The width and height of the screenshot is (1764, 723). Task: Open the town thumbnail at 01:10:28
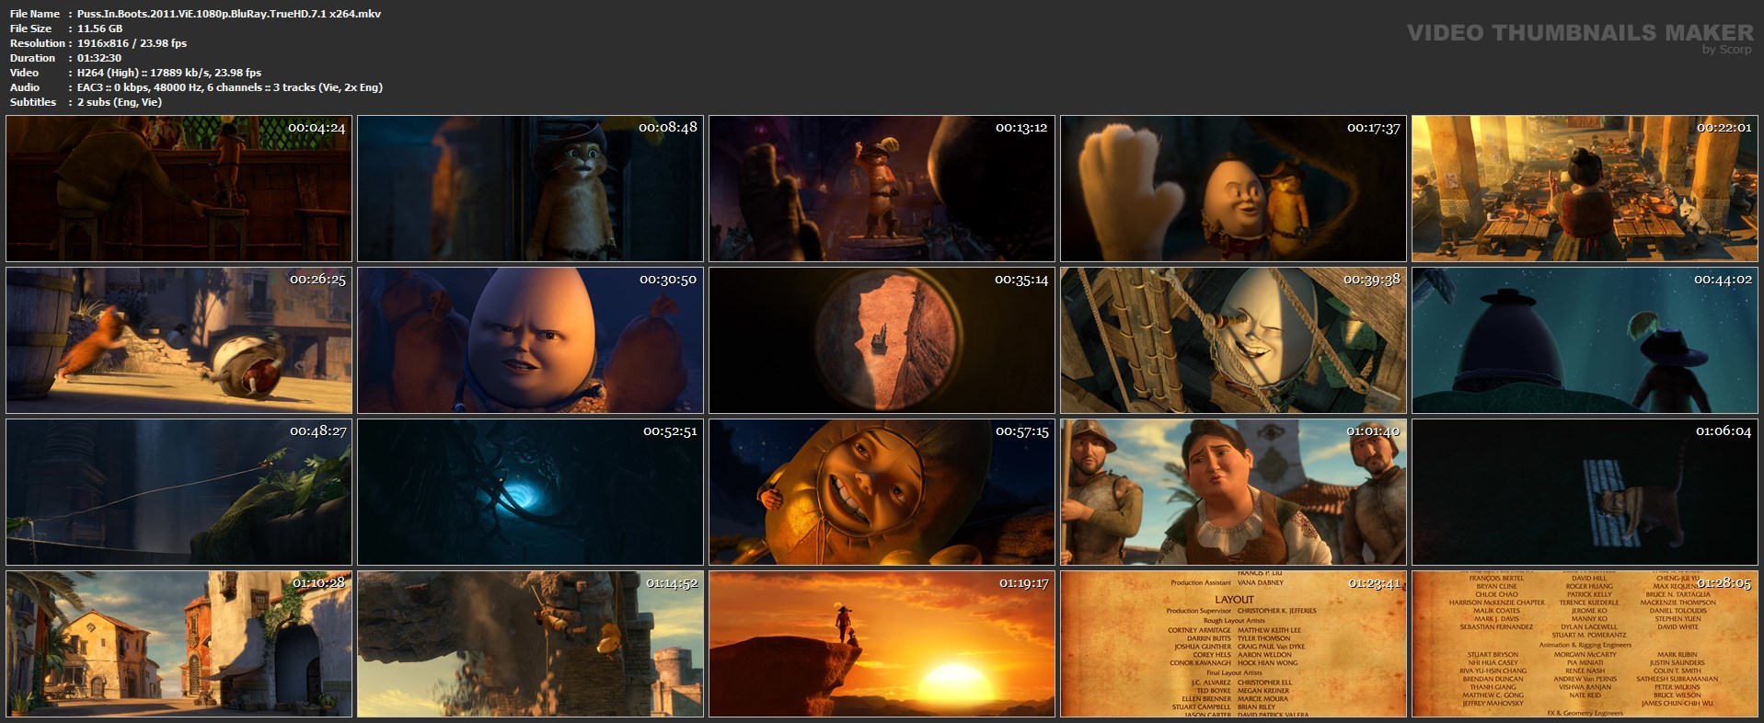pyautogui.click(x=179, y=644)
